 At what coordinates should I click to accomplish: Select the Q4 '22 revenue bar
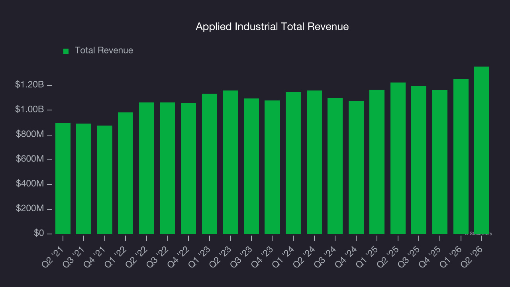[188, 168]
